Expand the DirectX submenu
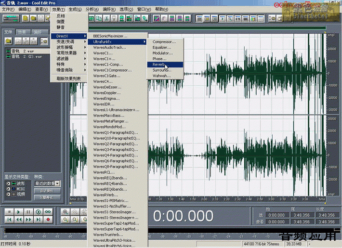This screenshot has height=248, width=342. pos(69,36)
